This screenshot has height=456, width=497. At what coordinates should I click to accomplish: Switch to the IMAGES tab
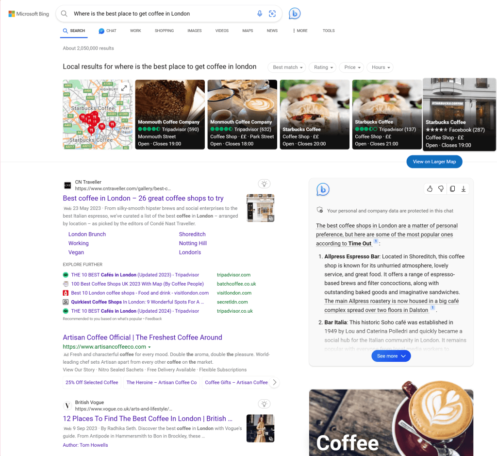coord(194,31)
